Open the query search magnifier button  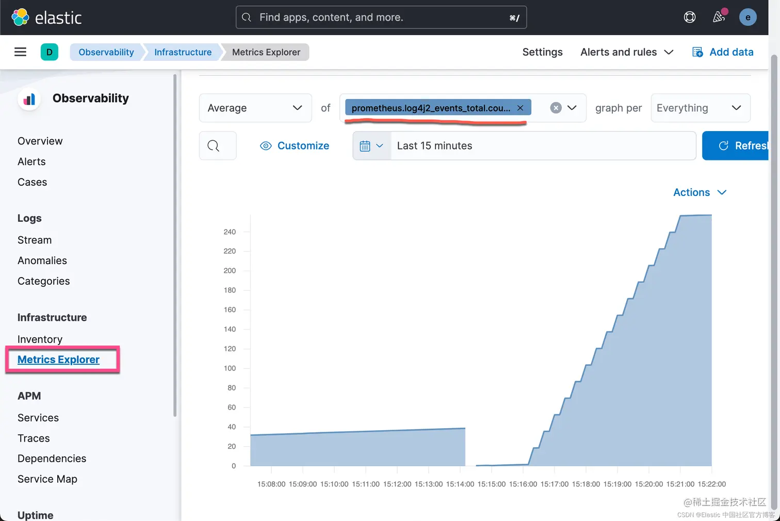pyautogui.click(x=218, y=146)
